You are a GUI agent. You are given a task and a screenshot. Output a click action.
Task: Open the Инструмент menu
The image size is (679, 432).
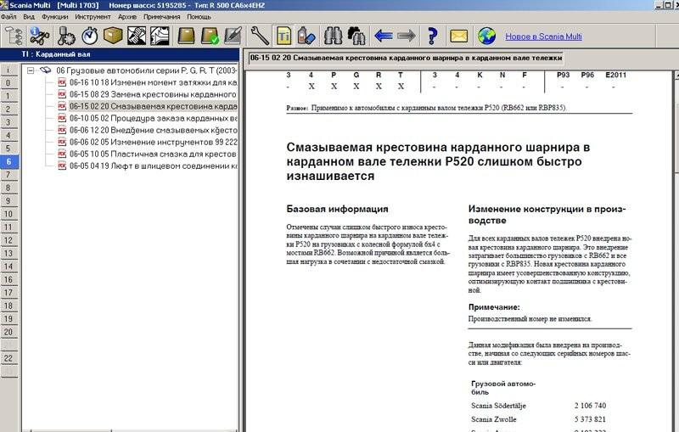point(93,17)
